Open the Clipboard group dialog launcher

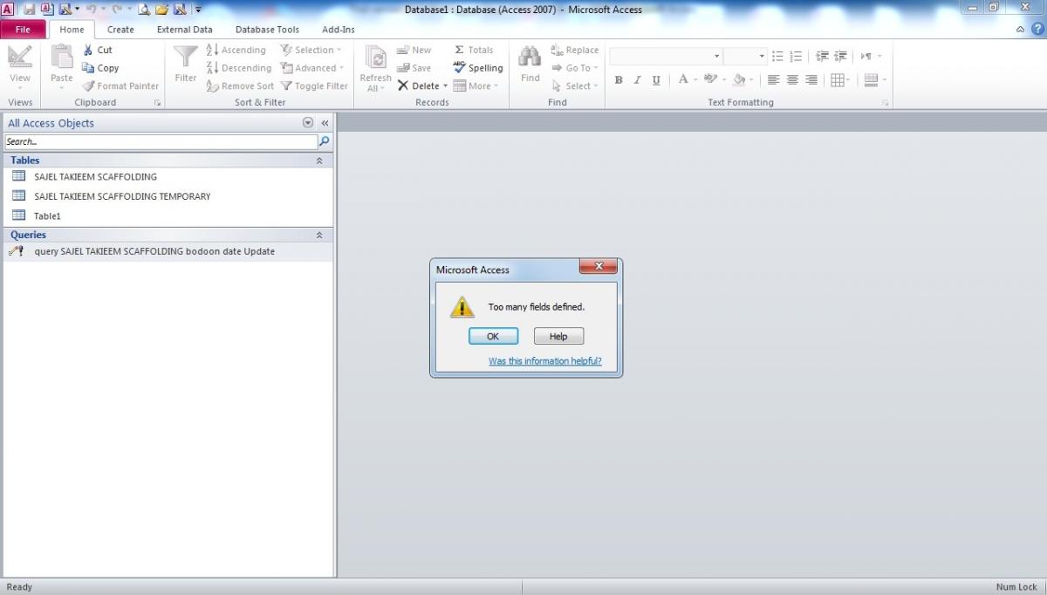[x=158, y=103]
